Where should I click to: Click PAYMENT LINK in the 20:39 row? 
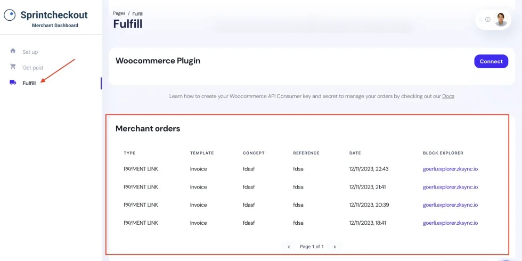click(141, 205)
